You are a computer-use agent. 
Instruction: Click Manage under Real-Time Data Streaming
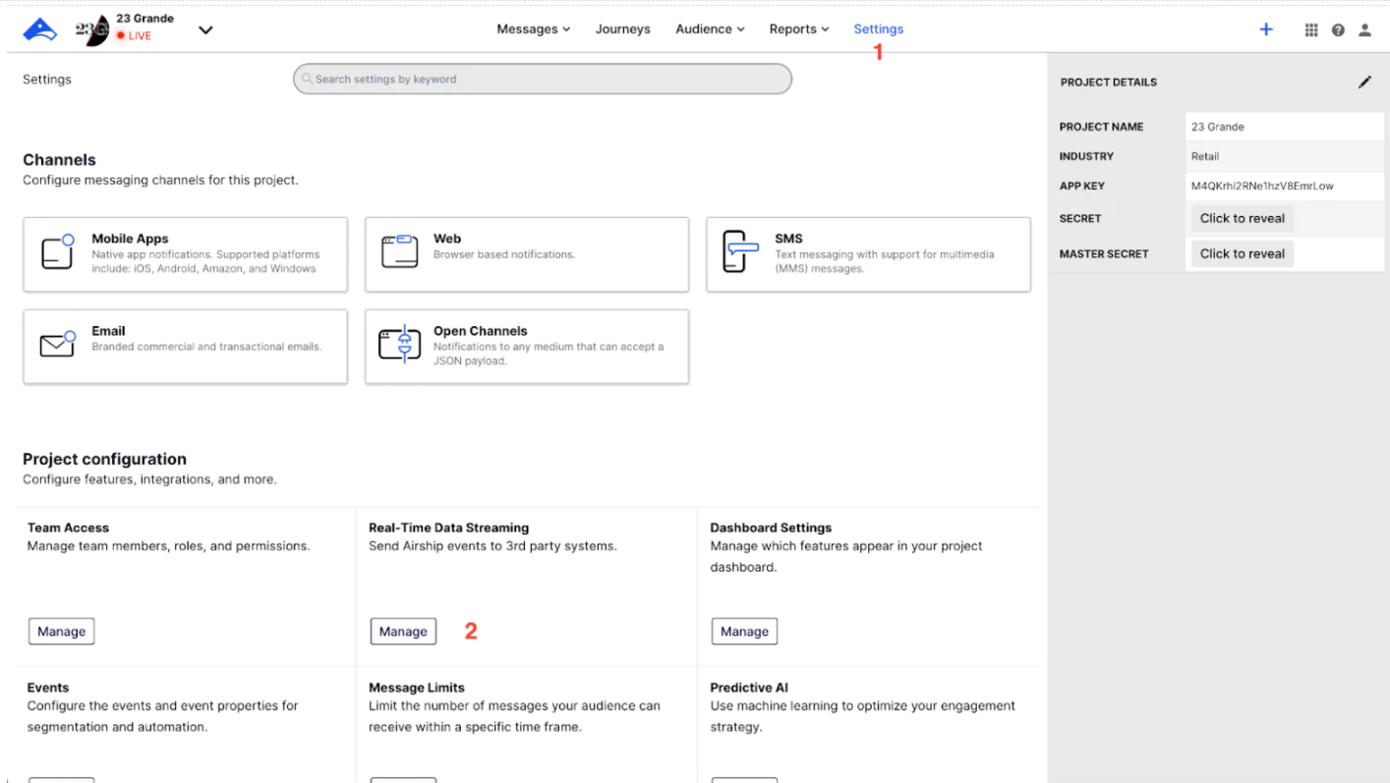click(403, 632)
